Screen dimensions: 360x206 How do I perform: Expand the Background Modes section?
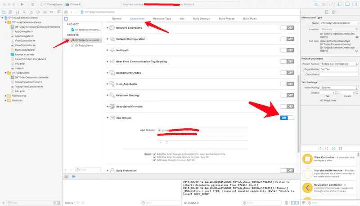(107, 73)
